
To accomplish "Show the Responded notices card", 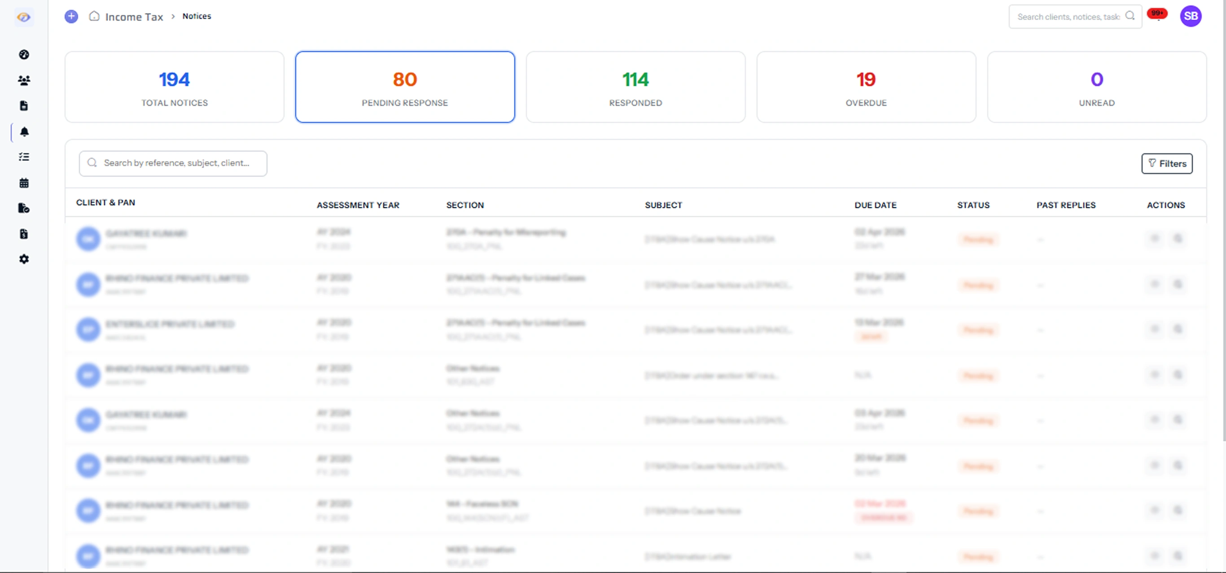I will (635, 87).
